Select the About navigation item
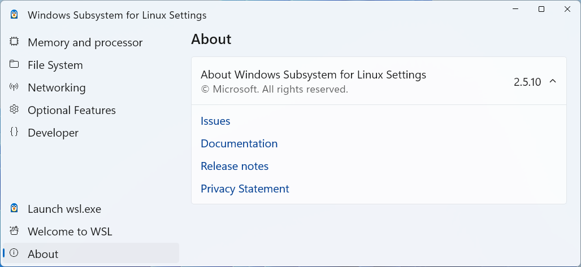The height and width of the screenshot is (267, 581). [x=91, y=253]
